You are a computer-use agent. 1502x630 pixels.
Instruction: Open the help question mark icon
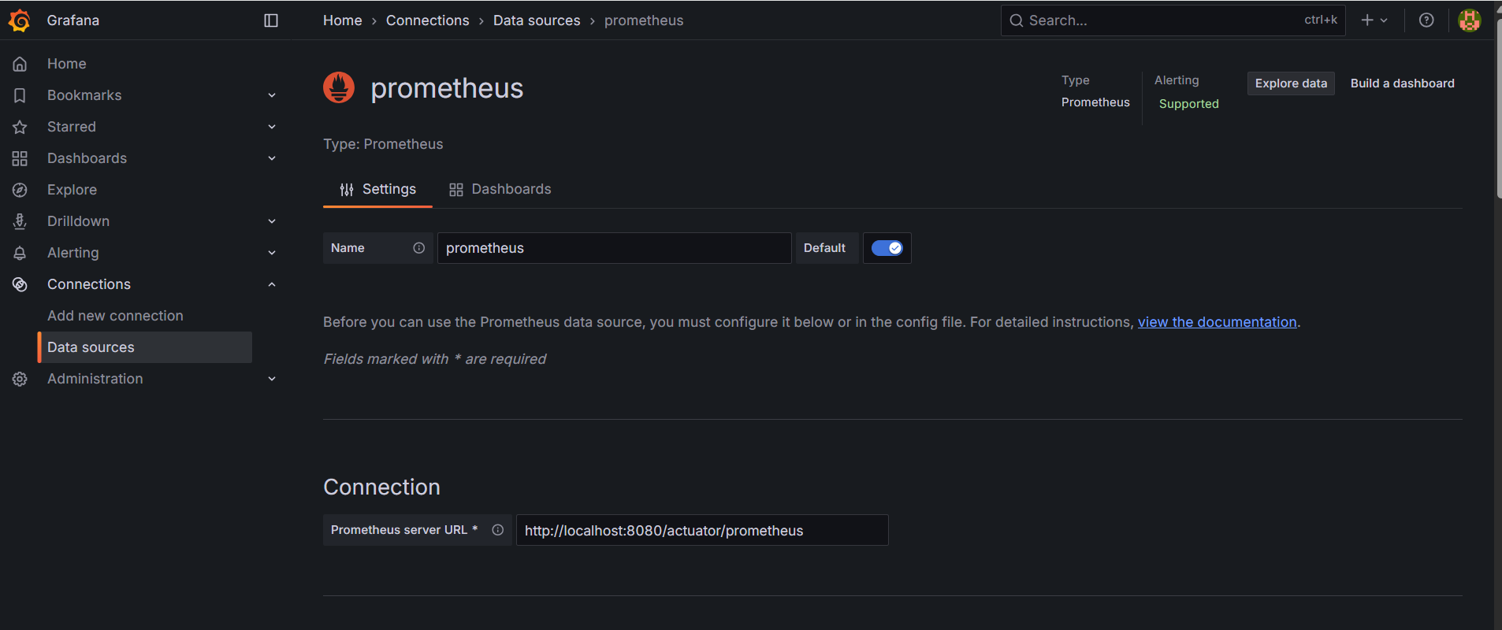(x=1426, y=20)
